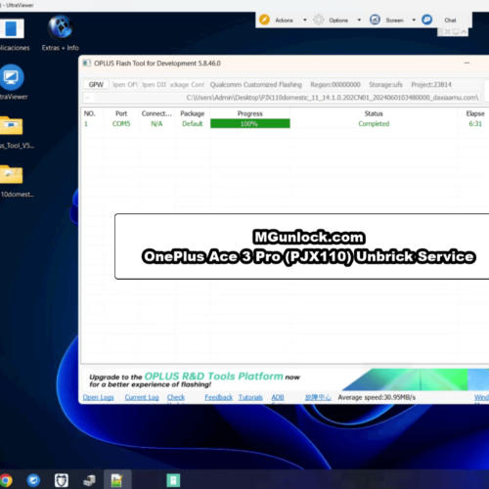Click the Default package cell
This screenshot has height=489, width=489.
coord(193,124)
